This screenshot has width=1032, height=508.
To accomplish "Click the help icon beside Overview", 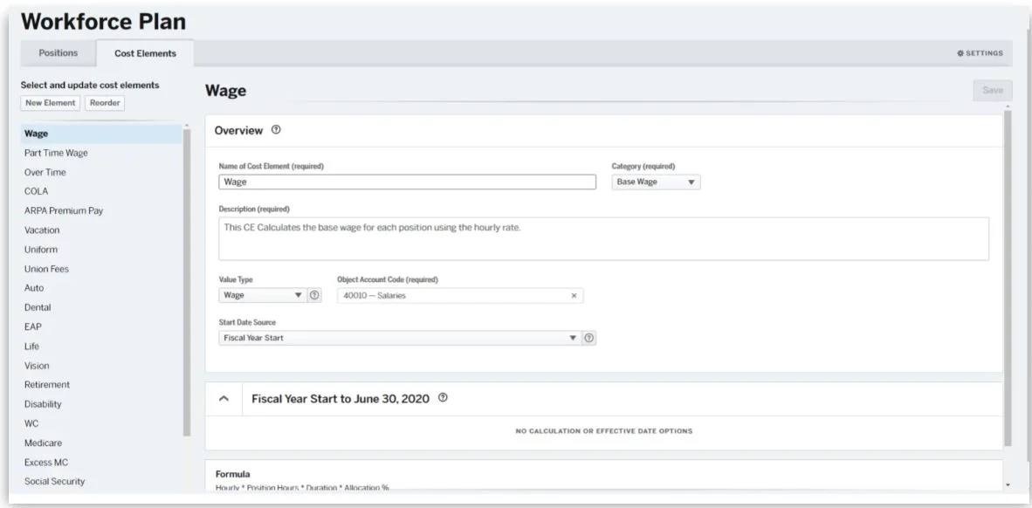I will (276, 131).
